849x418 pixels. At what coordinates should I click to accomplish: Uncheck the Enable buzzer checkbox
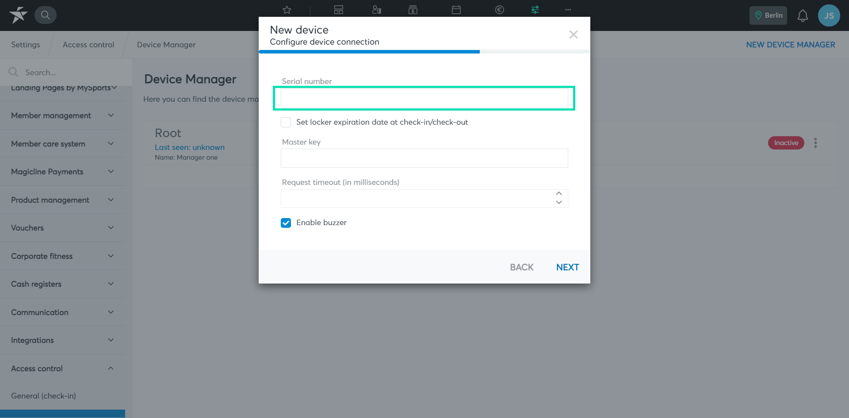click(286, 223)
